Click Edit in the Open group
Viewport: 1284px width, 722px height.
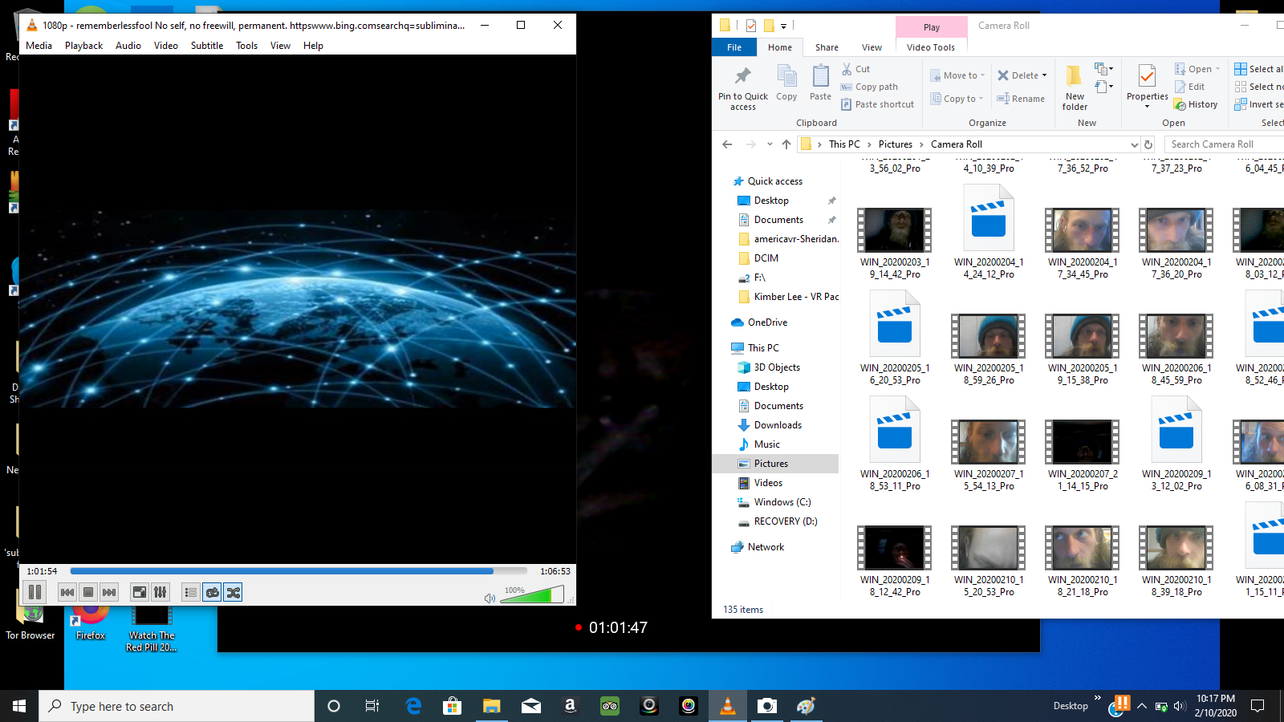tap(1189, 87)
